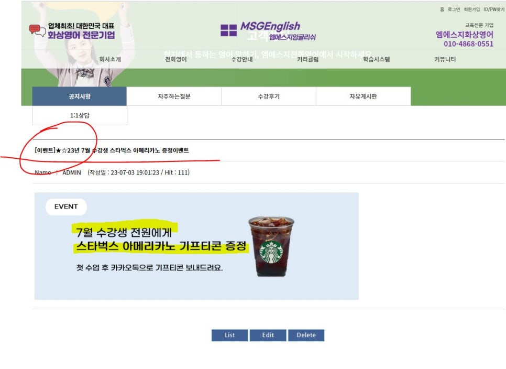
Task: Click the Starbucks iced coffee cup picture
Action: coord(271,246)
